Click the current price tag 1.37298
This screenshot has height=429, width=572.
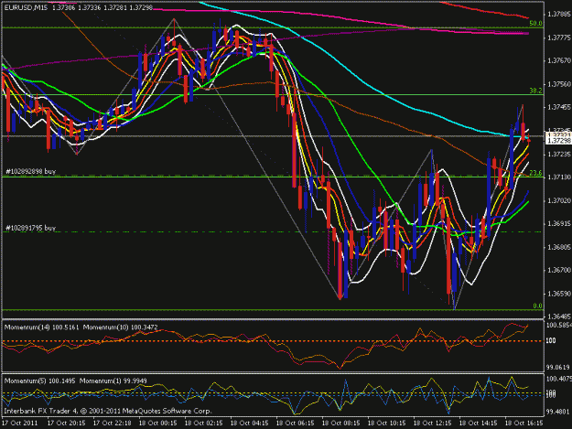tap(559, 141)
